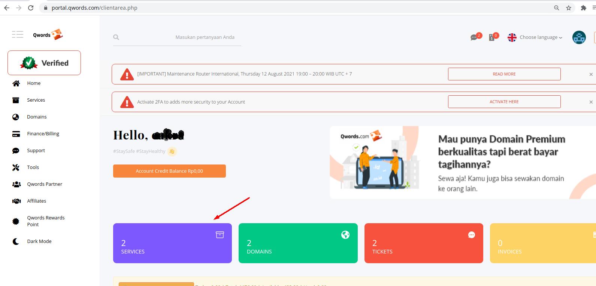Click the hamburger menu icon beside Qwords logo
This screenshot has height=286, width=596.
point(17,35)
